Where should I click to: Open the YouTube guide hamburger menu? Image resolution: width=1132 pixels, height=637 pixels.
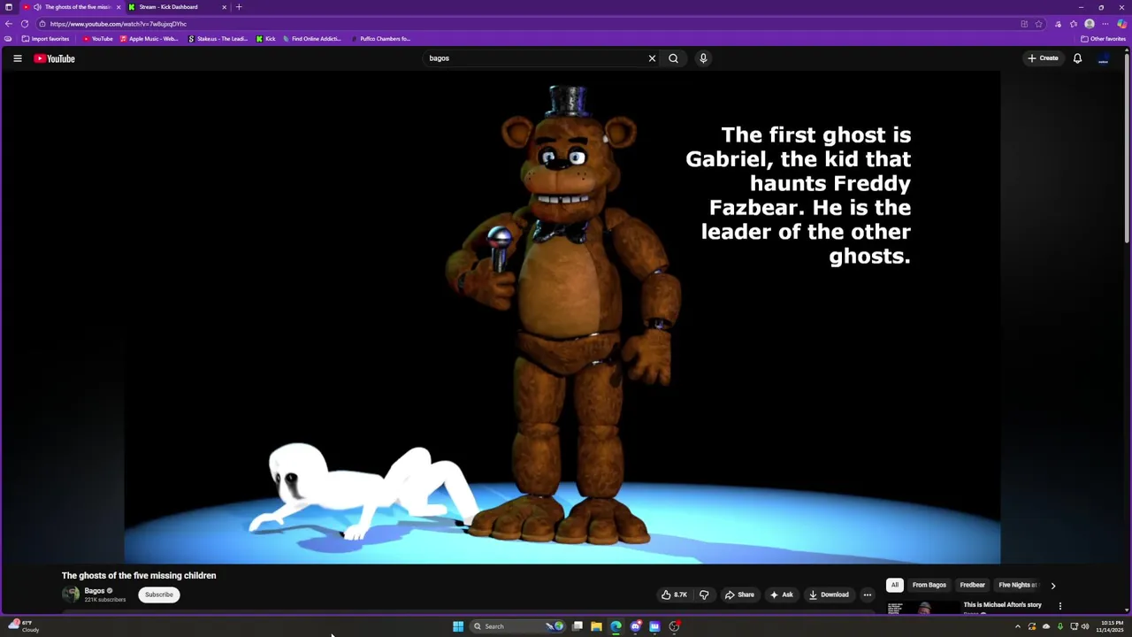pos(17,58)
